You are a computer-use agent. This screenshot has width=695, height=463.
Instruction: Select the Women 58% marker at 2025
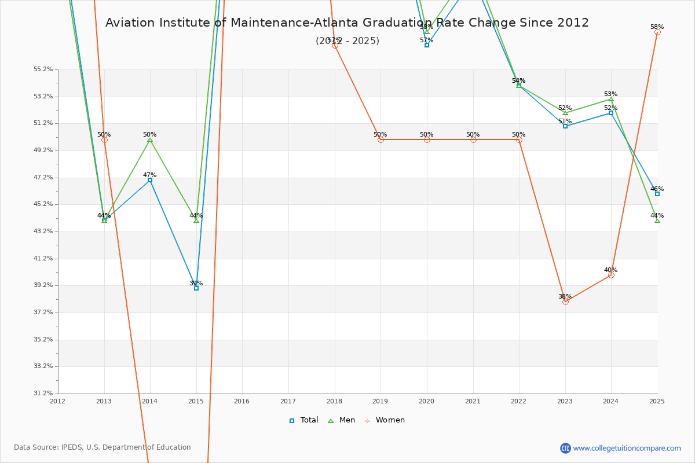pos(657,32)
